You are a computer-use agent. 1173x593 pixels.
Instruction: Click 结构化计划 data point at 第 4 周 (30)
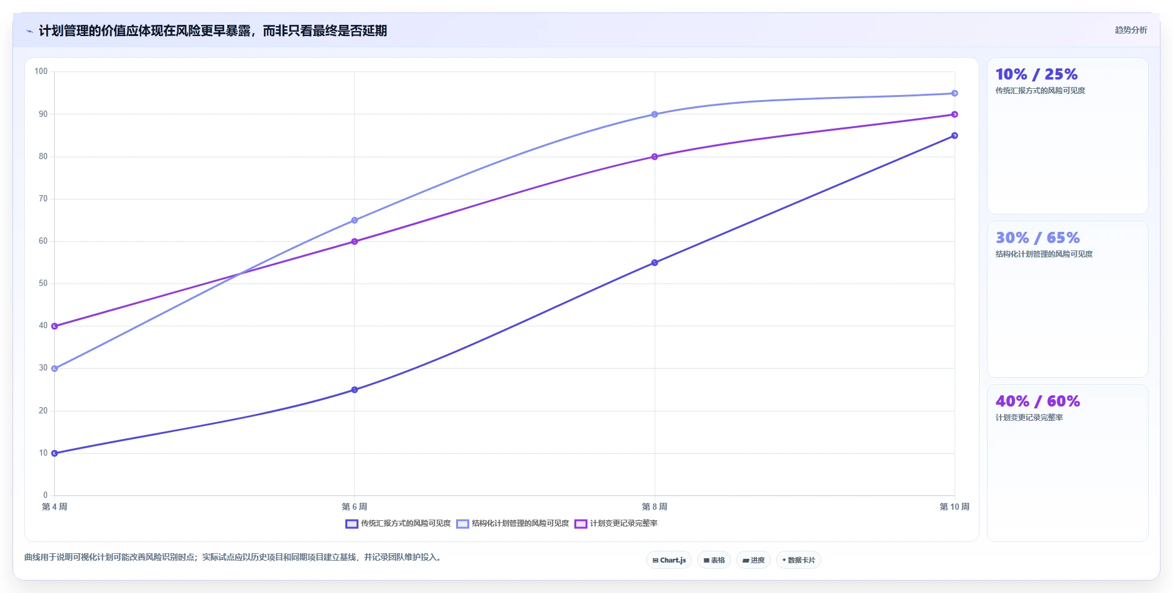(x=55, y=369)
